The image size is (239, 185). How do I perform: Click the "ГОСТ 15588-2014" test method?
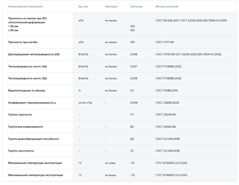click(167, 91)
